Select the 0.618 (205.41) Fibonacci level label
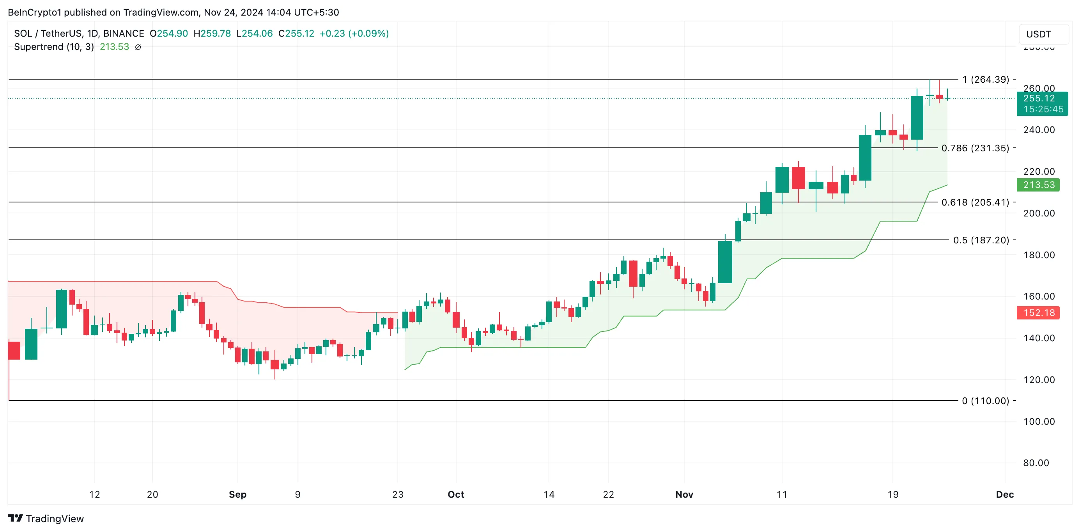Screen dimensions: 1080x532 [975, 202]
